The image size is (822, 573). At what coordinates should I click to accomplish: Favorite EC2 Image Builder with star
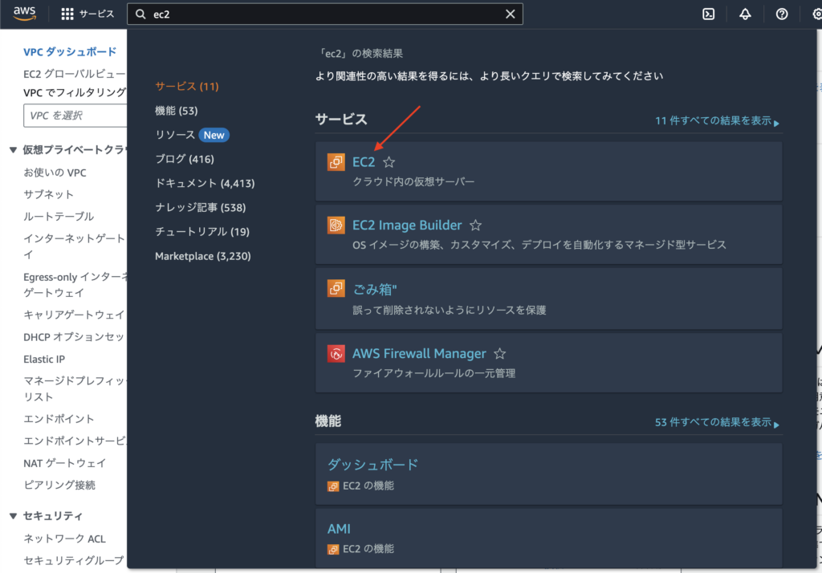tap(475, 225)
